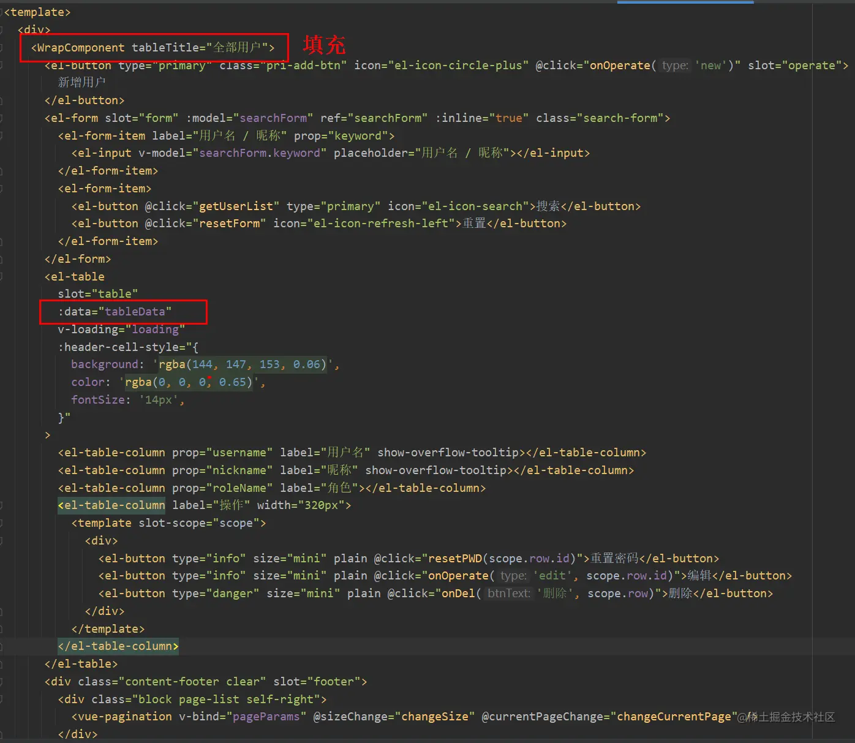Click the closing </el-table> tag
855x743 pixels.
point(81,664)
